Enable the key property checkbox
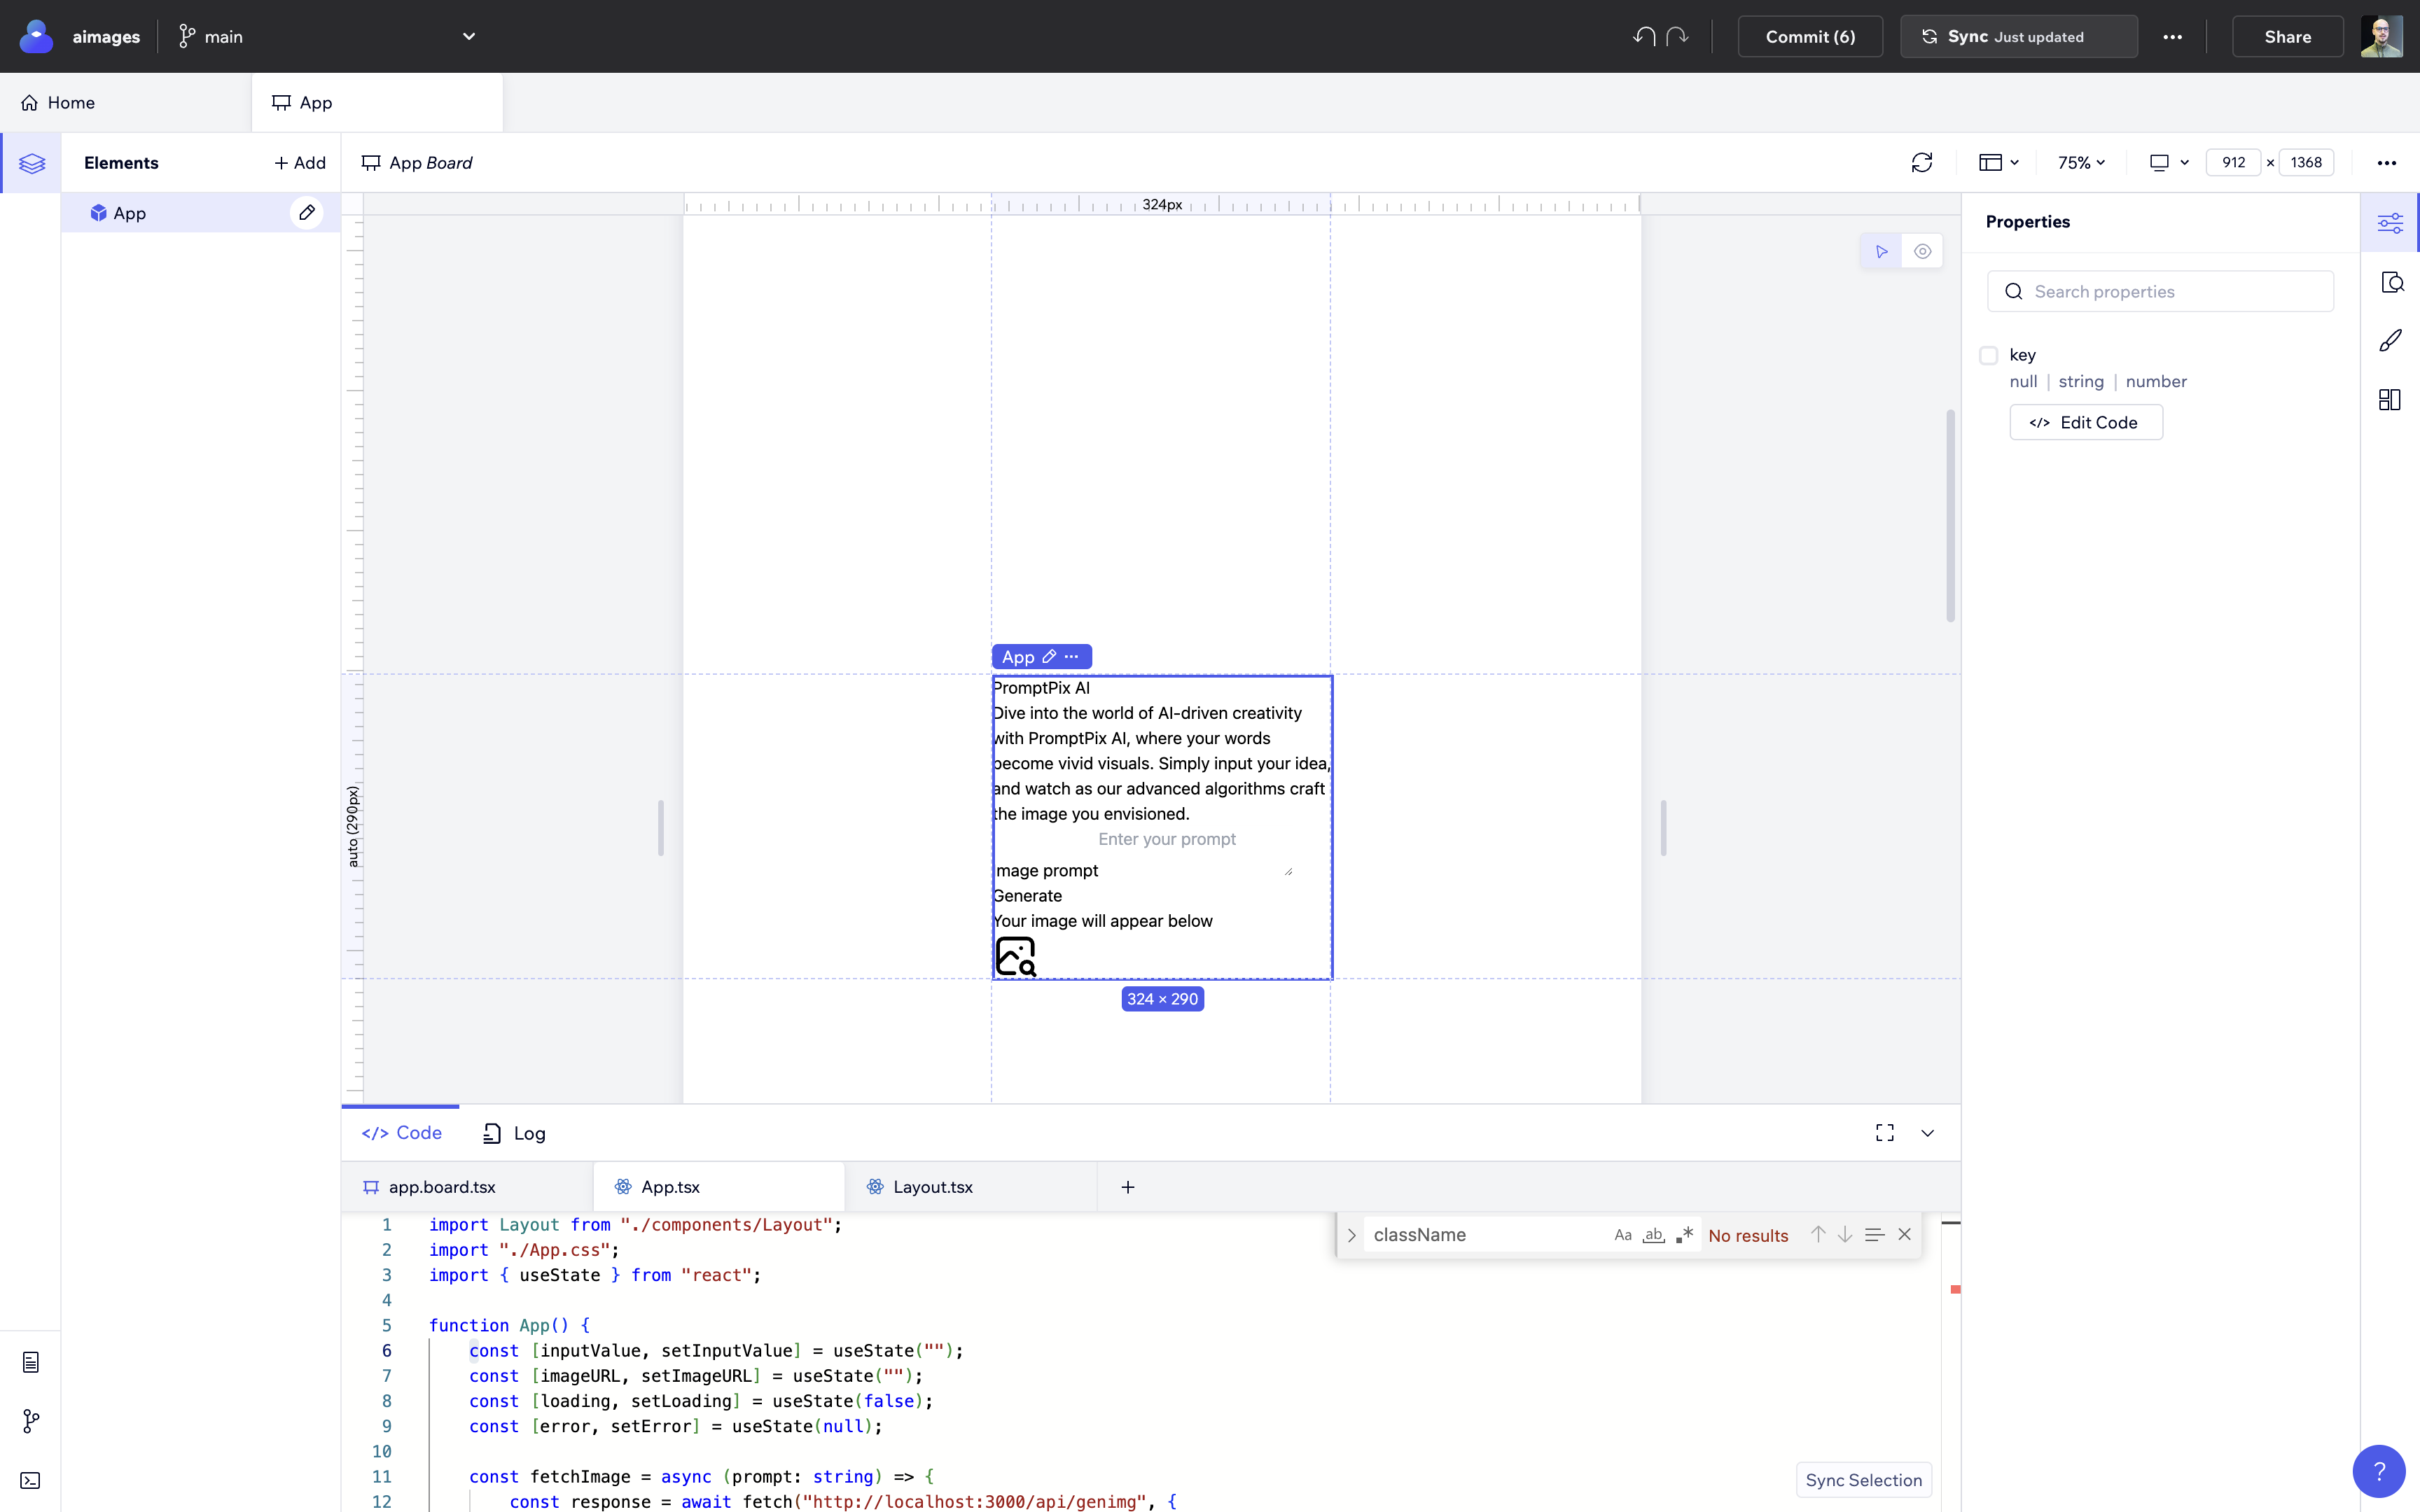Screen dimensions: 2420x1512 [x=1990, y=355]
